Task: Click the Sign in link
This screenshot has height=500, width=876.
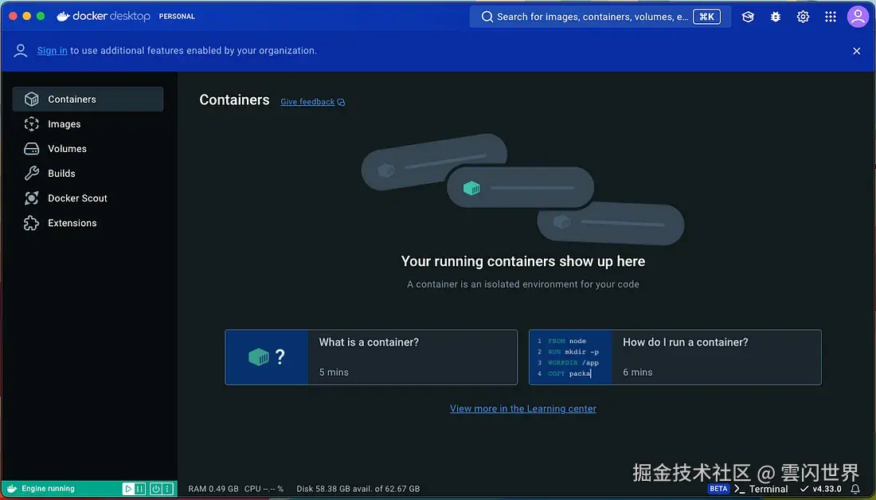Action: pyautogui.click(x=52, y=50)
